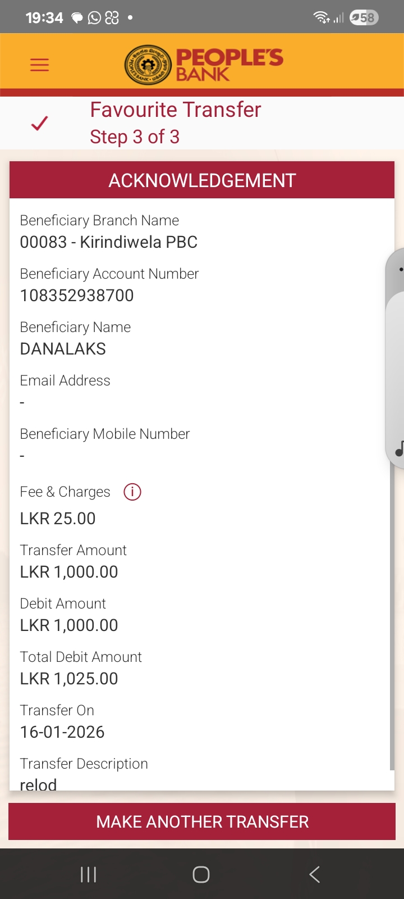Tap the battery indicator in status bar

(x=364, y=18)
